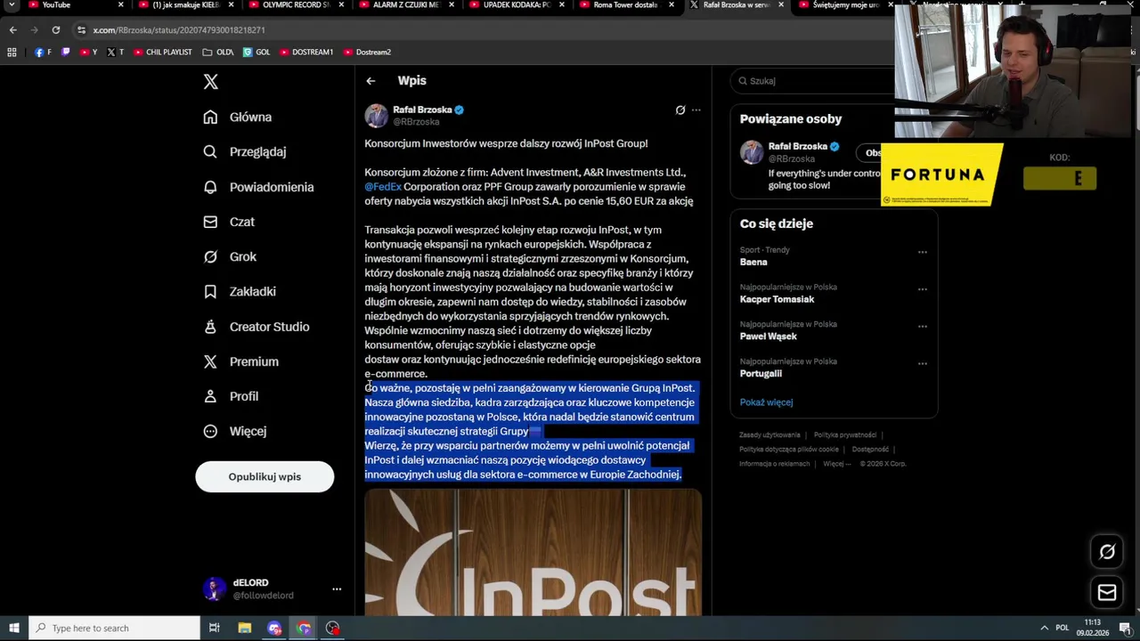Open File Explorer from taskbar

[244, 629]
